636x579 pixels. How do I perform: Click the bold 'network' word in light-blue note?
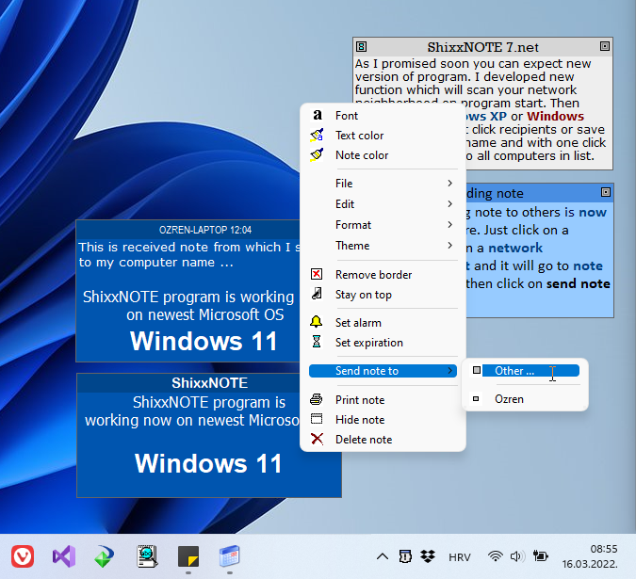point(515,248)
